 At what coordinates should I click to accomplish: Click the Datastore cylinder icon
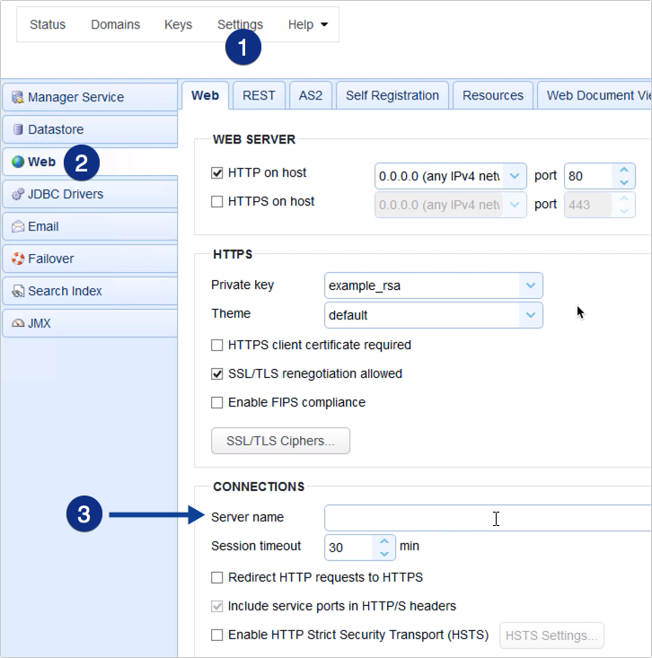(18, 130)
